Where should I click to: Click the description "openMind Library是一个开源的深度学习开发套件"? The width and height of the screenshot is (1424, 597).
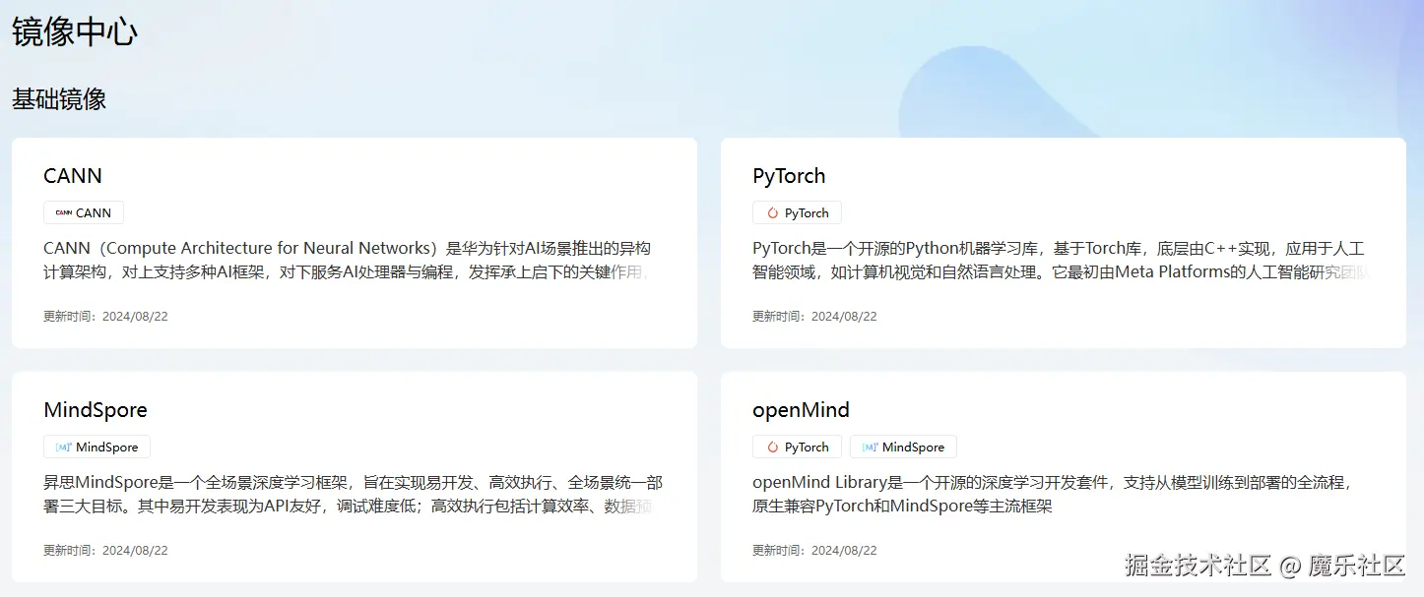point(1052,495)
